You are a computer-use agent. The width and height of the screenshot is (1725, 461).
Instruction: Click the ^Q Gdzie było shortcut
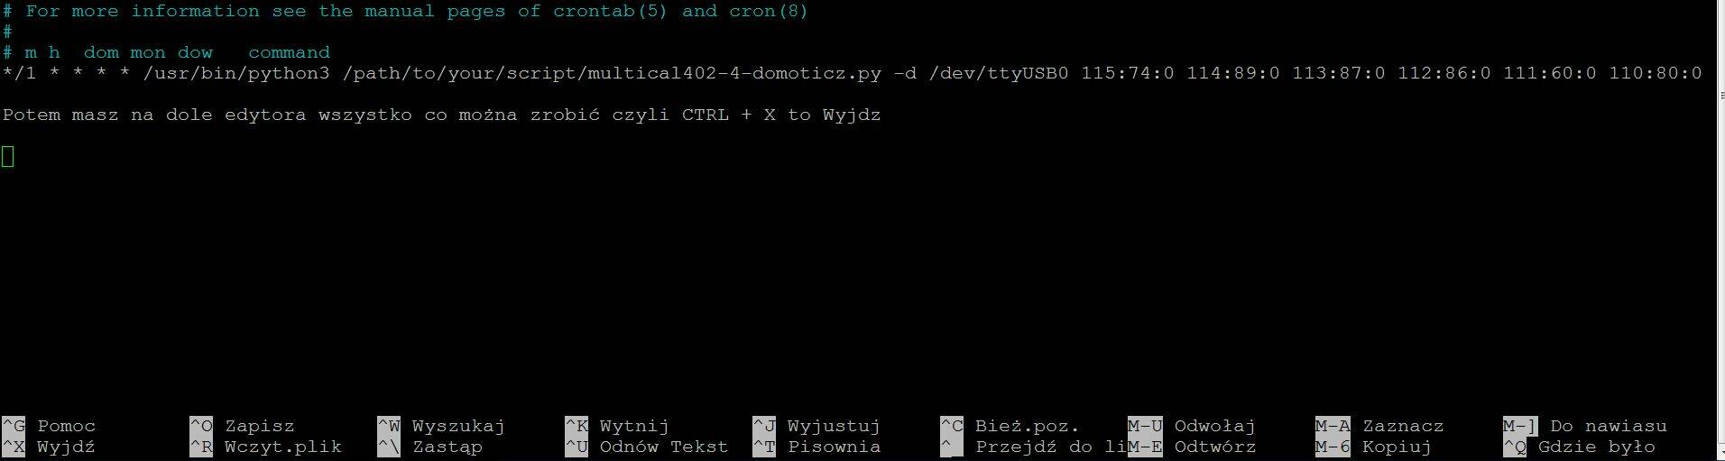tap(1579, 447)
